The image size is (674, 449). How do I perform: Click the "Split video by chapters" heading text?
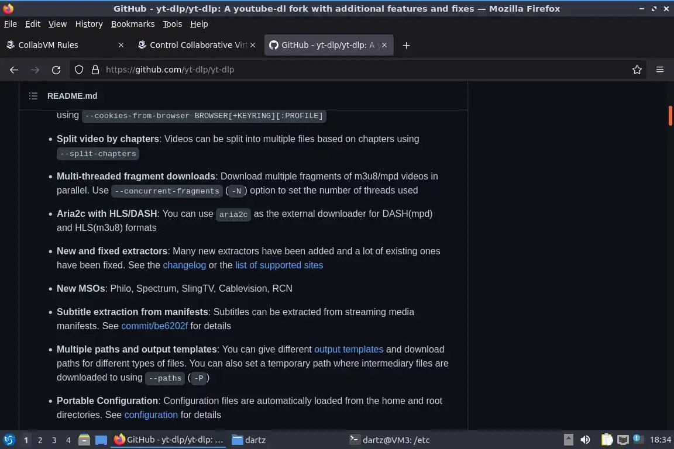pos(108,139)
